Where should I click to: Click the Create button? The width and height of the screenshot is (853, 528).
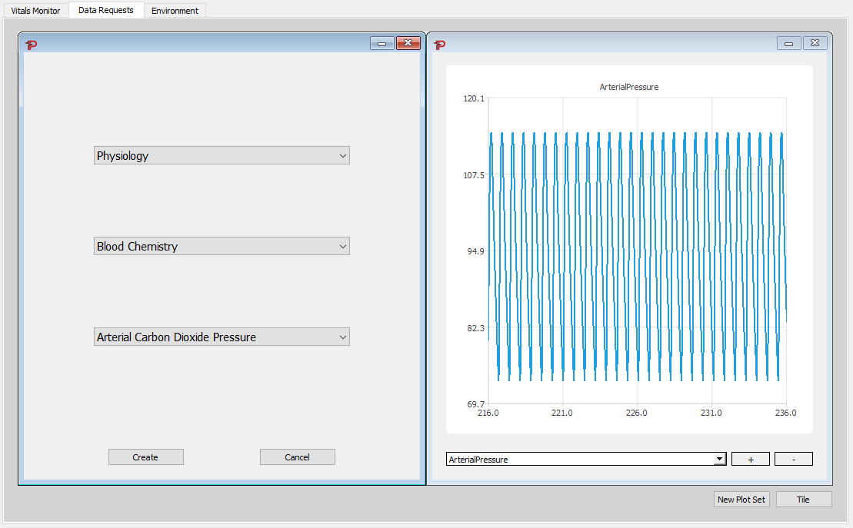[x=146, y=457]
